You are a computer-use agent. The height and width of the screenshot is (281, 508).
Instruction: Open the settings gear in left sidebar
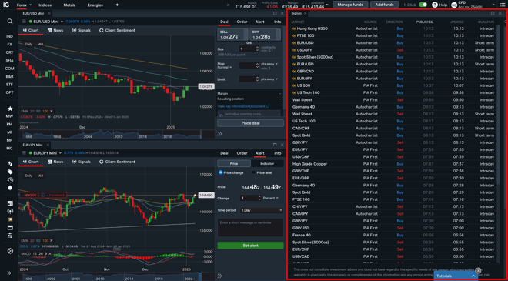pyautogui.click(x=10, y=251)
